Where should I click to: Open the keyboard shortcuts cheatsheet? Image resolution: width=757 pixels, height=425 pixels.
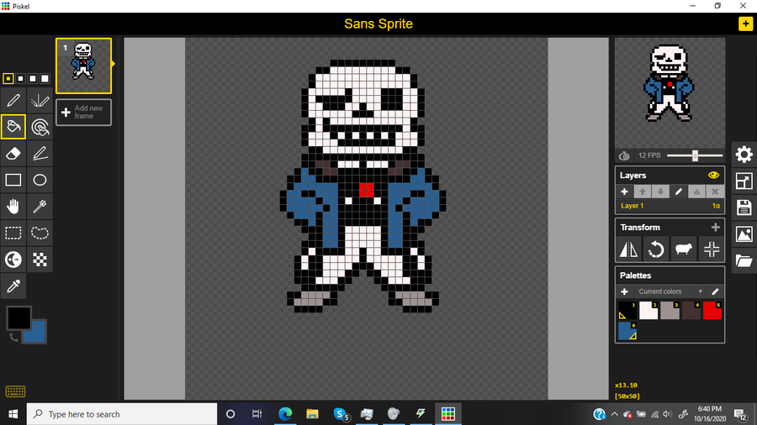(x=15, y=391)
